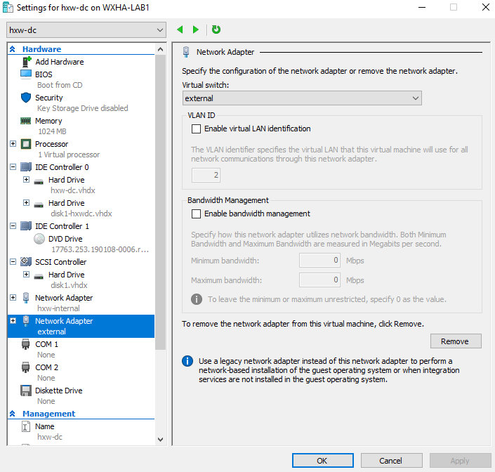This screenshot has width=495, height=472.
Task: Select the BIOS tree item
Action: 44,74
